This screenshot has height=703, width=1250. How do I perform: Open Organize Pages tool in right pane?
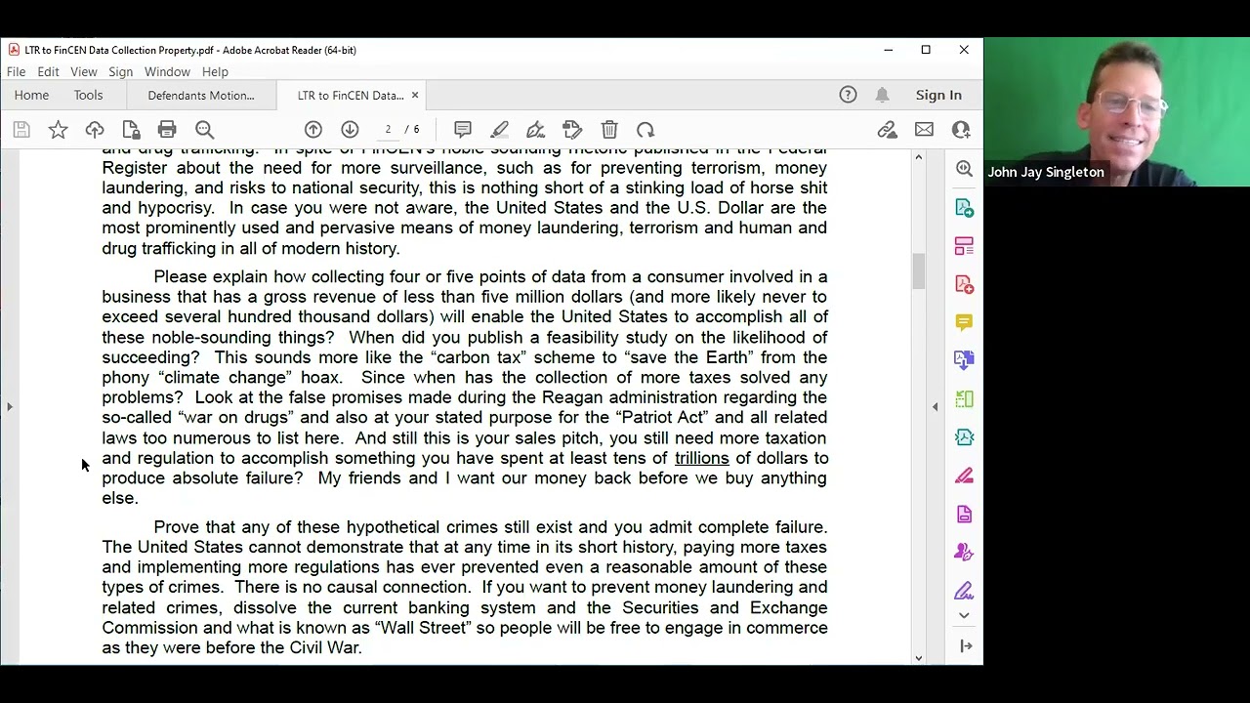pyautogui.click(x=964, y=246)
